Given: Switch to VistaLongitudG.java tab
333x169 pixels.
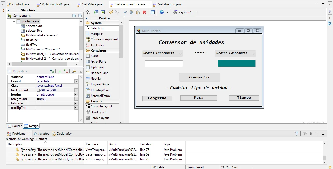Looking at the screenshot, I should point(53,4).
